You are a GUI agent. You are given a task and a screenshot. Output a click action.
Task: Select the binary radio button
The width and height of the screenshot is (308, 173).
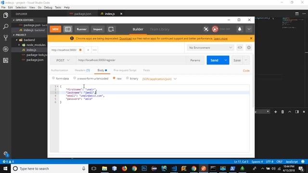pyautogui.click(x=127, y=78)
